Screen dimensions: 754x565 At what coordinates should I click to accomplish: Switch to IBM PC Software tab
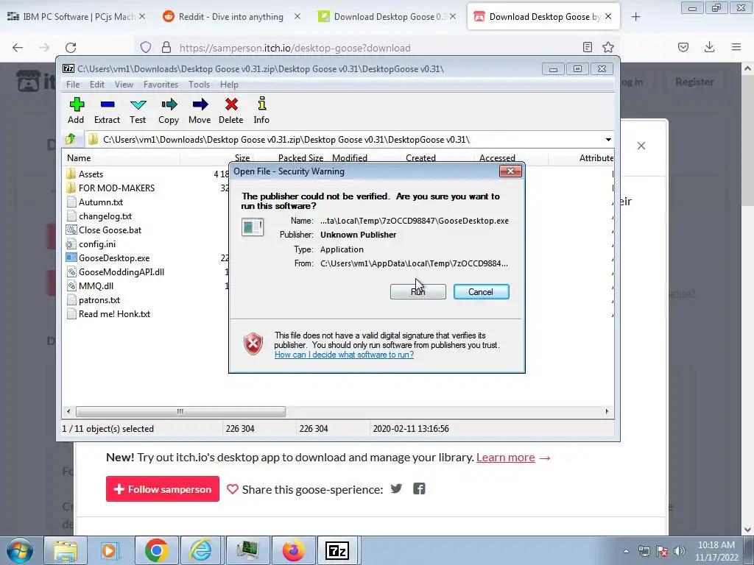click(x=77, y=17)
